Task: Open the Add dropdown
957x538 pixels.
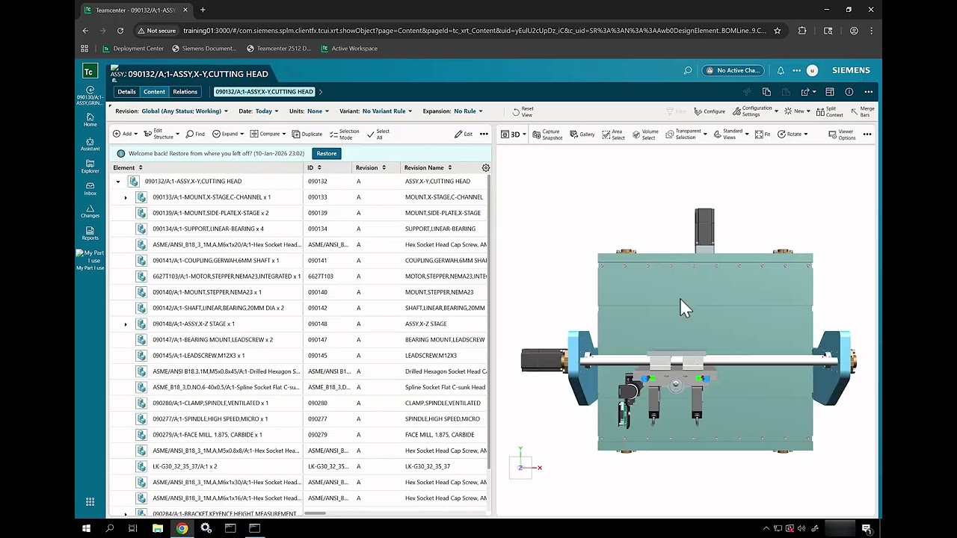Action: pyautogui.click(x=126, y=134)
